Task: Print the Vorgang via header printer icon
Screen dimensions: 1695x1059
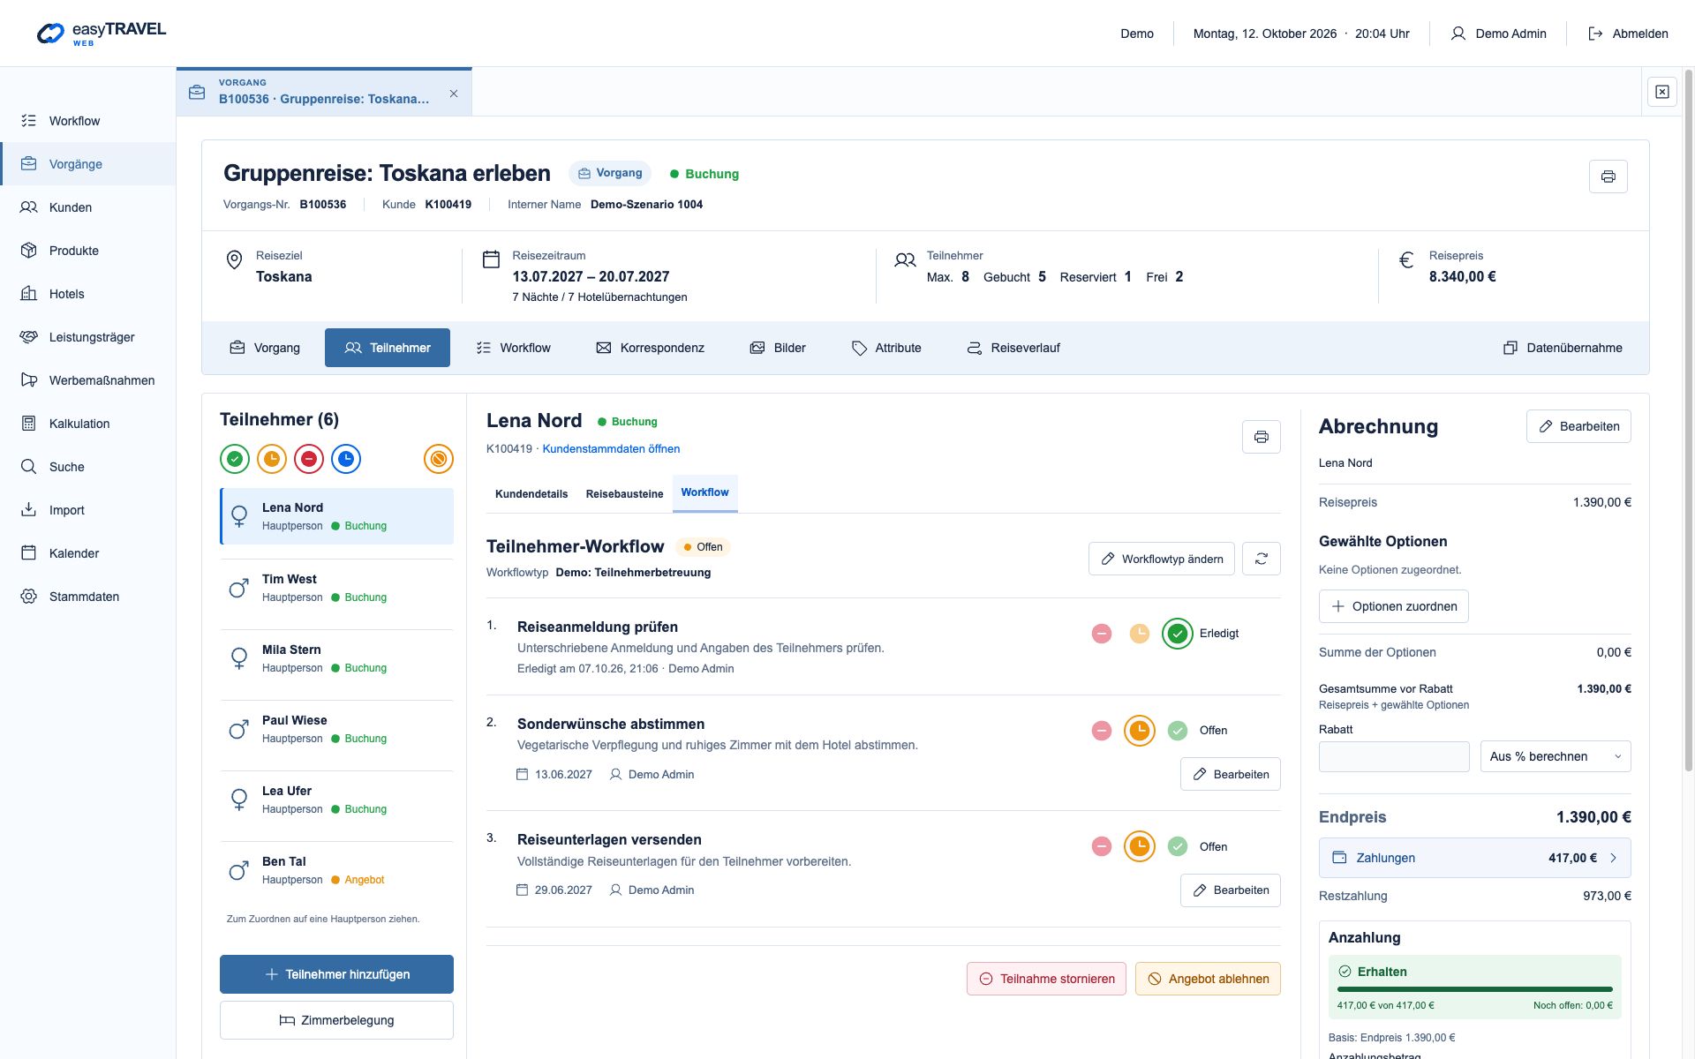Action: tap(1608, 176)
